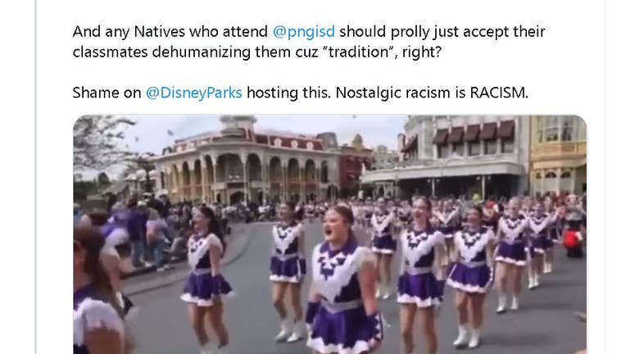Click the partially visible dancer with the ponytail
Viewport: 626px width, 354px height.
tap(98, 291)
